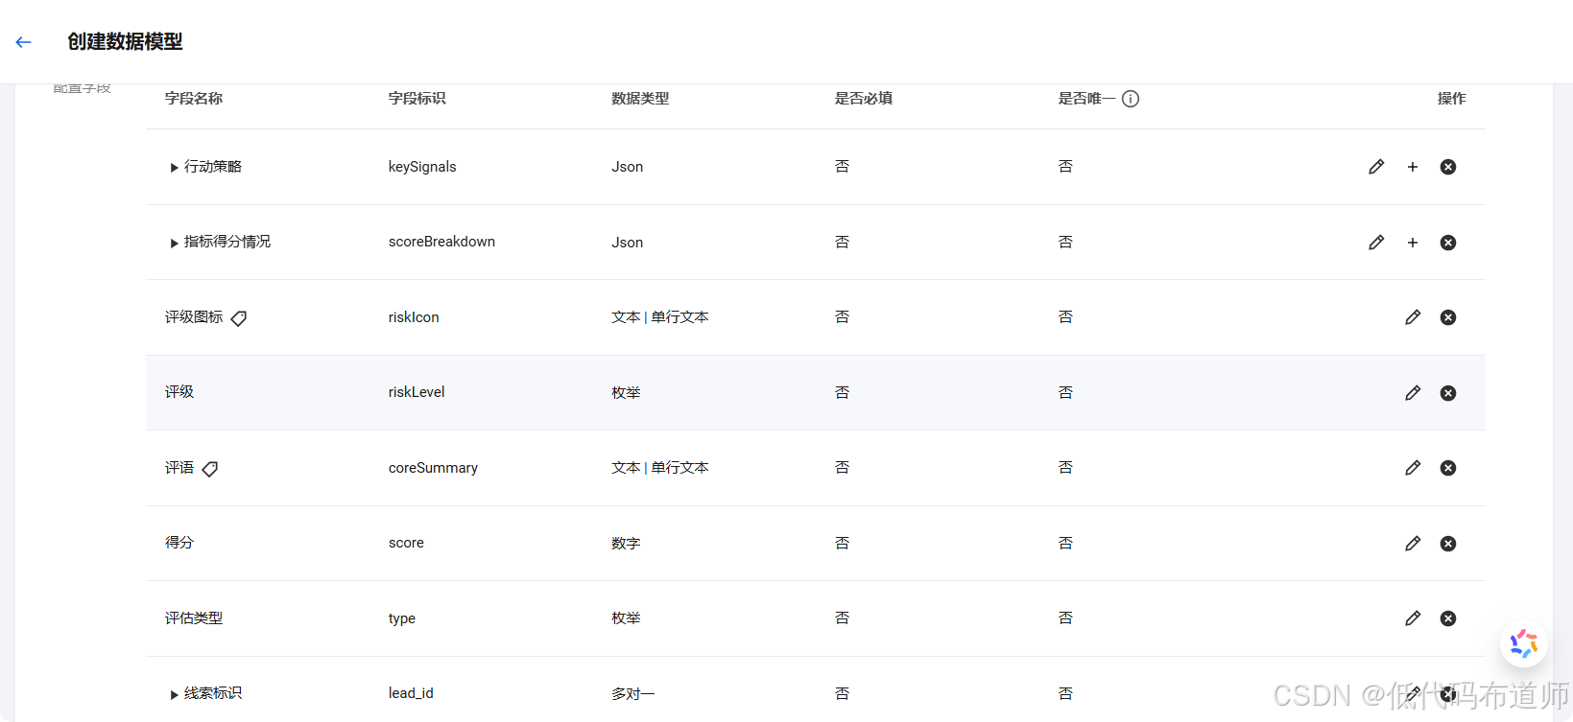The height and width of the screenshot is (722, 1573).
Task: Select the scoreBreakdown identifier cell
Action: [x=441, y=242]
